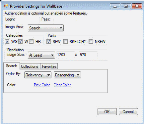Open the Image Area dropdown
Image resolution: width=144 pixels, height=124 pixels.
(x=46, y=28)
